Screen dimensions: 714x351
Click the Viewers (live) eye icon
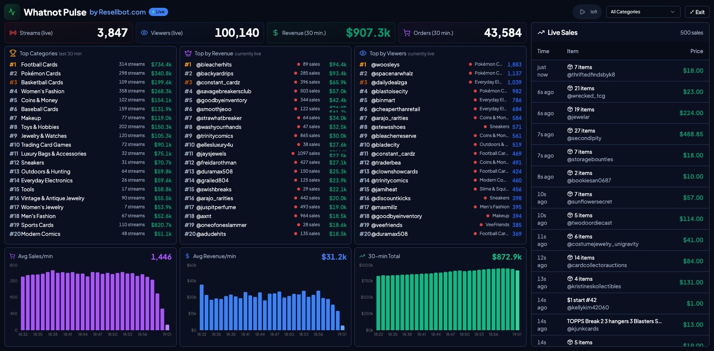(144, 33)
